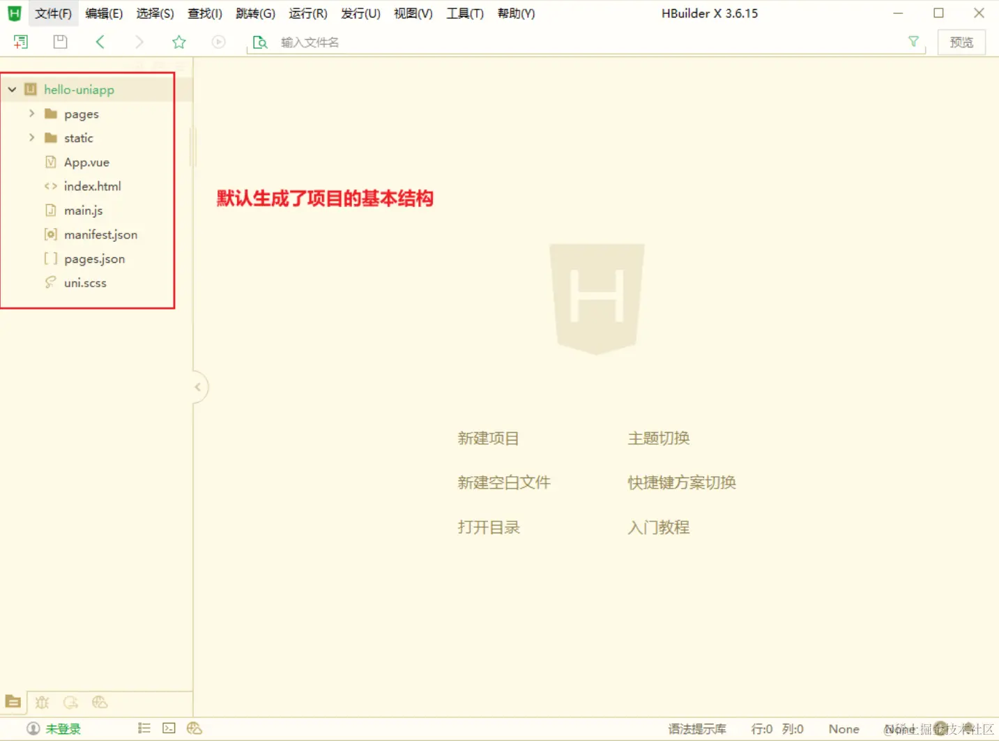Go back with the left arrow icon

pyautogui.click(x=100, y=42)
